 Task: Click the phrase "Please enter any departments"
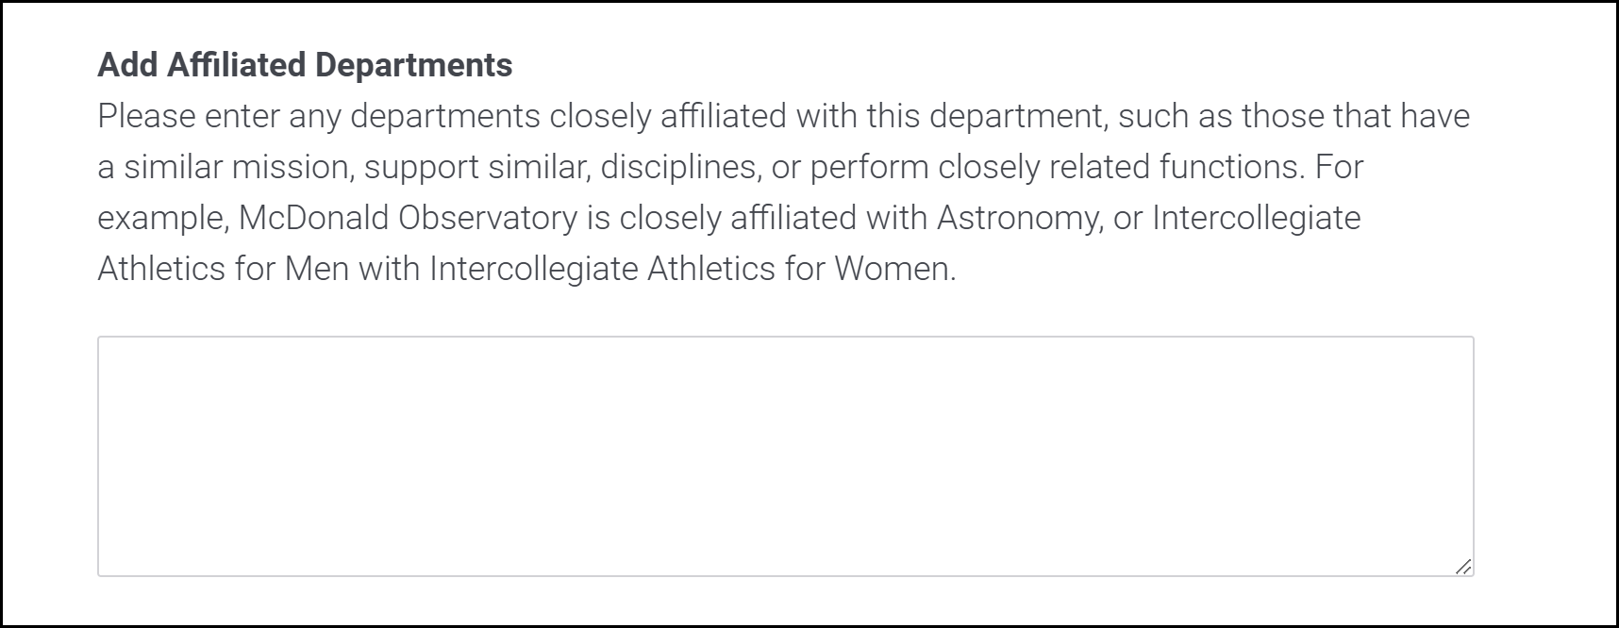319,116
